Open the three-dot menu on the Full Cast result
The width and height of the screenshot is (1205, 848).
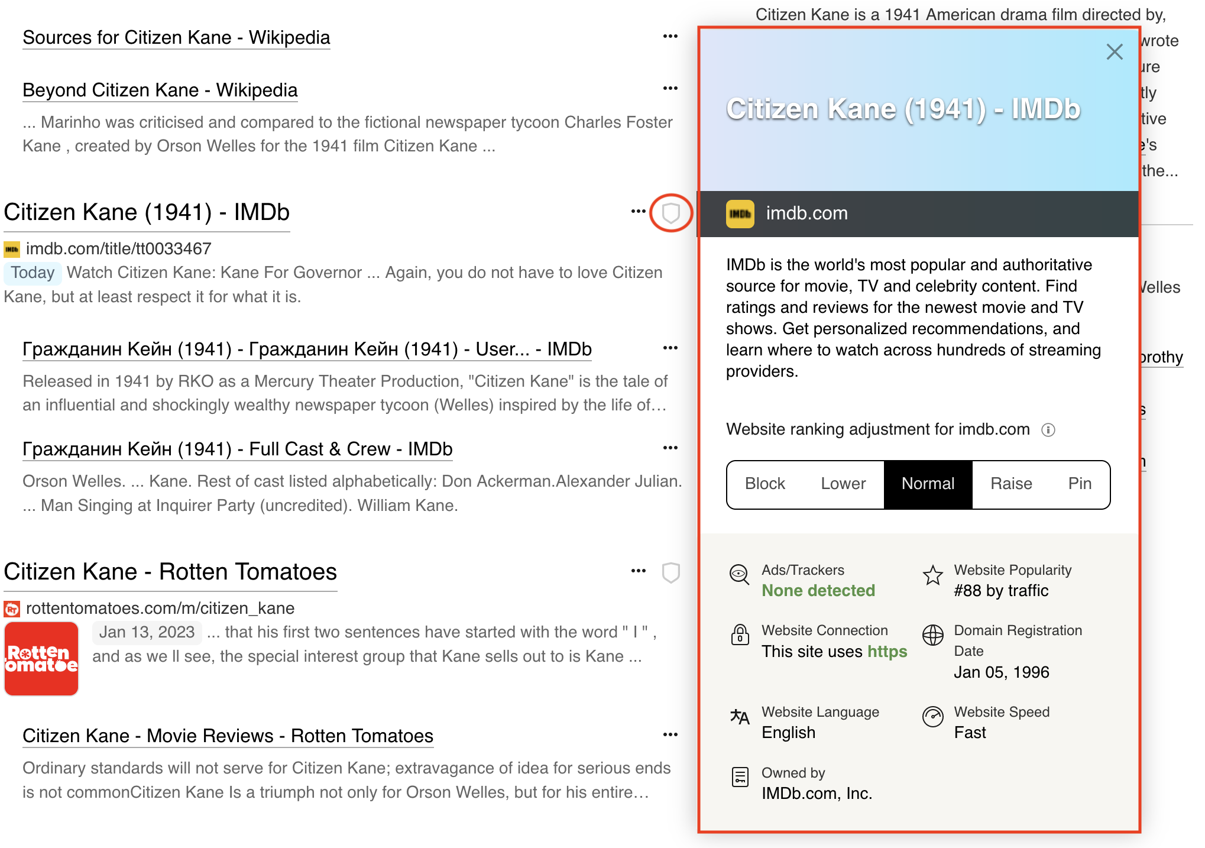(x=669, y=448)
